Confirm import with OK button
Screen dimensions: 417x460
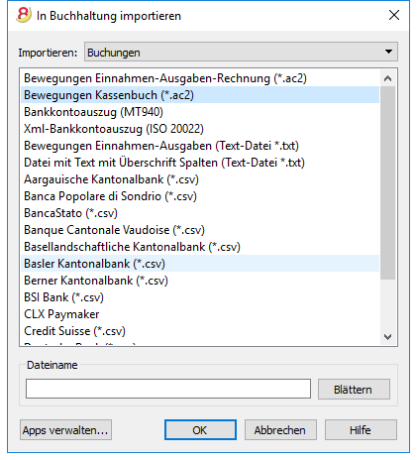tap(200, 430)
